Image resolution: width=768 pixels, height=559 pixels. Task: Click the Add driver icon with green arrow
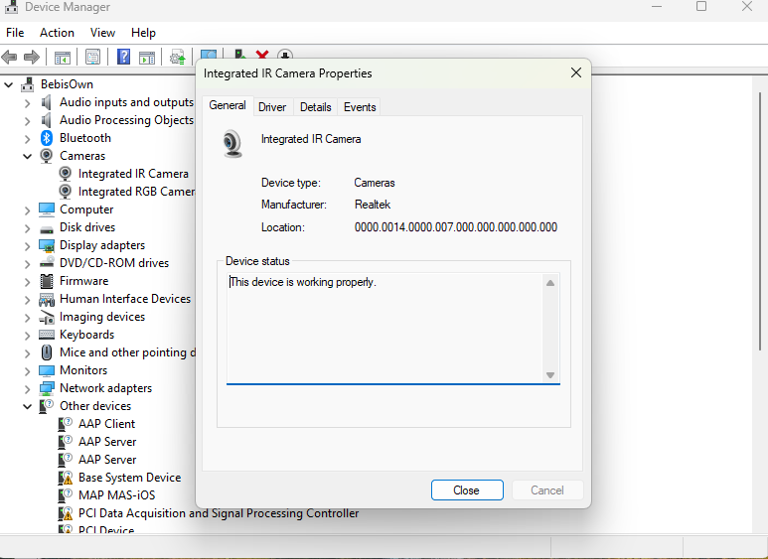click(x=239, y=55)
